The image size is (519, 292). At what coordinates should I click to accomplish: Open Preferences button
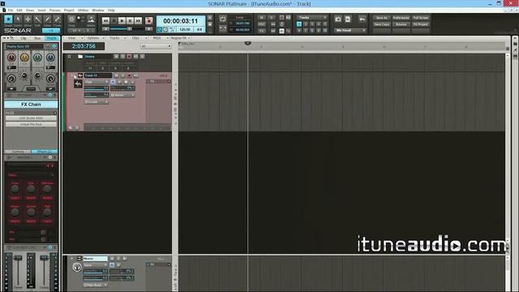pos(401,18)
